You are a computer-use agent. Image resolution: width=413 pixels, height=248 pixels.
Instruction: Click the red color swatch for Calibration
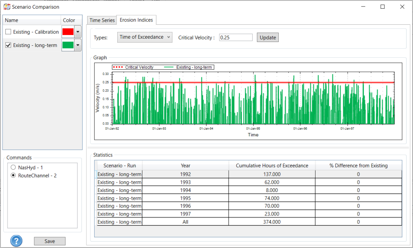pos(68,32)
